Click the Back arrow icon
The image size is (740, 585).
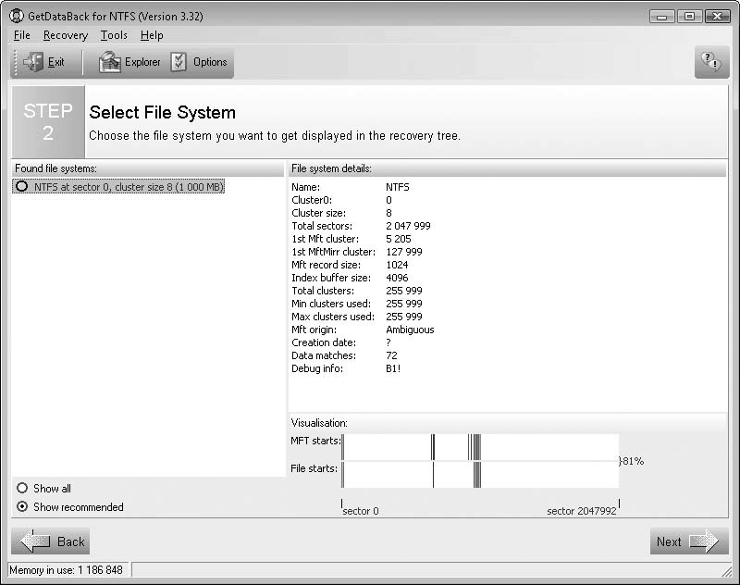(x=35, y=541)
